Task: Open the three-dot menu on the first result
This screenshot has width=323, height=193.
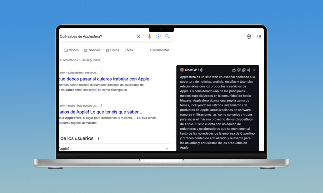Action: 102,73
